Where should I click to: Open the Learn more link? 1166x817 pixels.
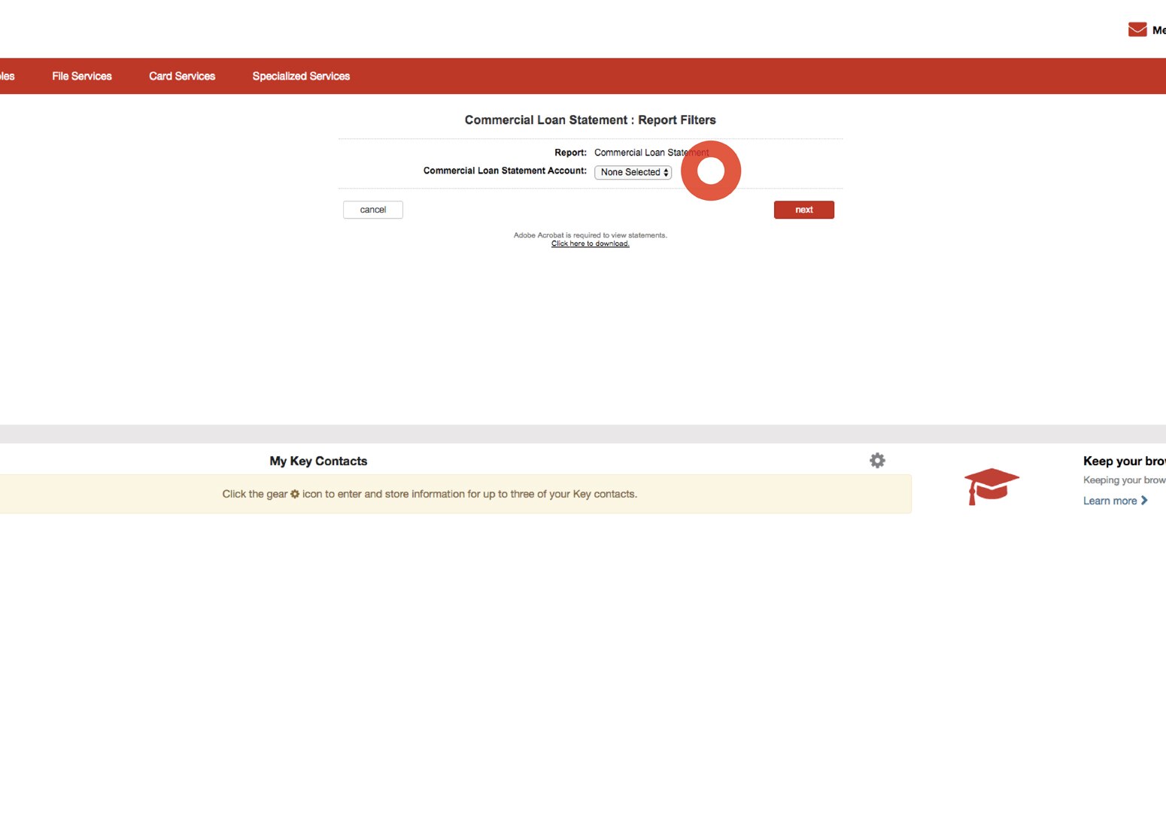[1109, 500]
